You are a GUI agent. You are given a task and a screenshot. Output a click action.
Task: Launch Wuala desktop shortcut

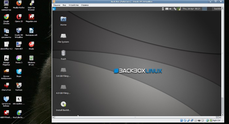[31, 45]
